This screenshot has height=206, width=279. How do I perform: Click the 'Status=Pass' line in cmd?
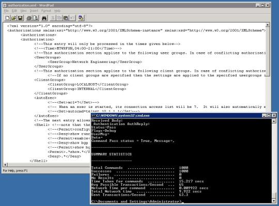pos(103,127)
